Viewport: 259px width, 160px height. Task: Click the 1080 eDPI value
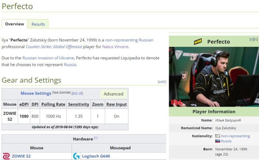click(x=24, y=116)
